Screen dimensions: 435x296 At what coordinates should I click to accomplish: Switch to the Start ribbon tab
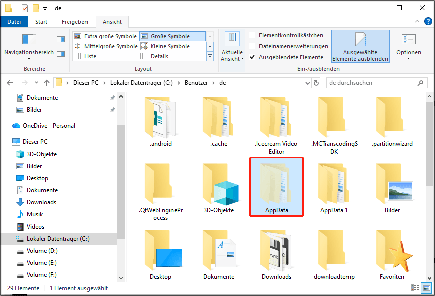[x=41, y=21]
